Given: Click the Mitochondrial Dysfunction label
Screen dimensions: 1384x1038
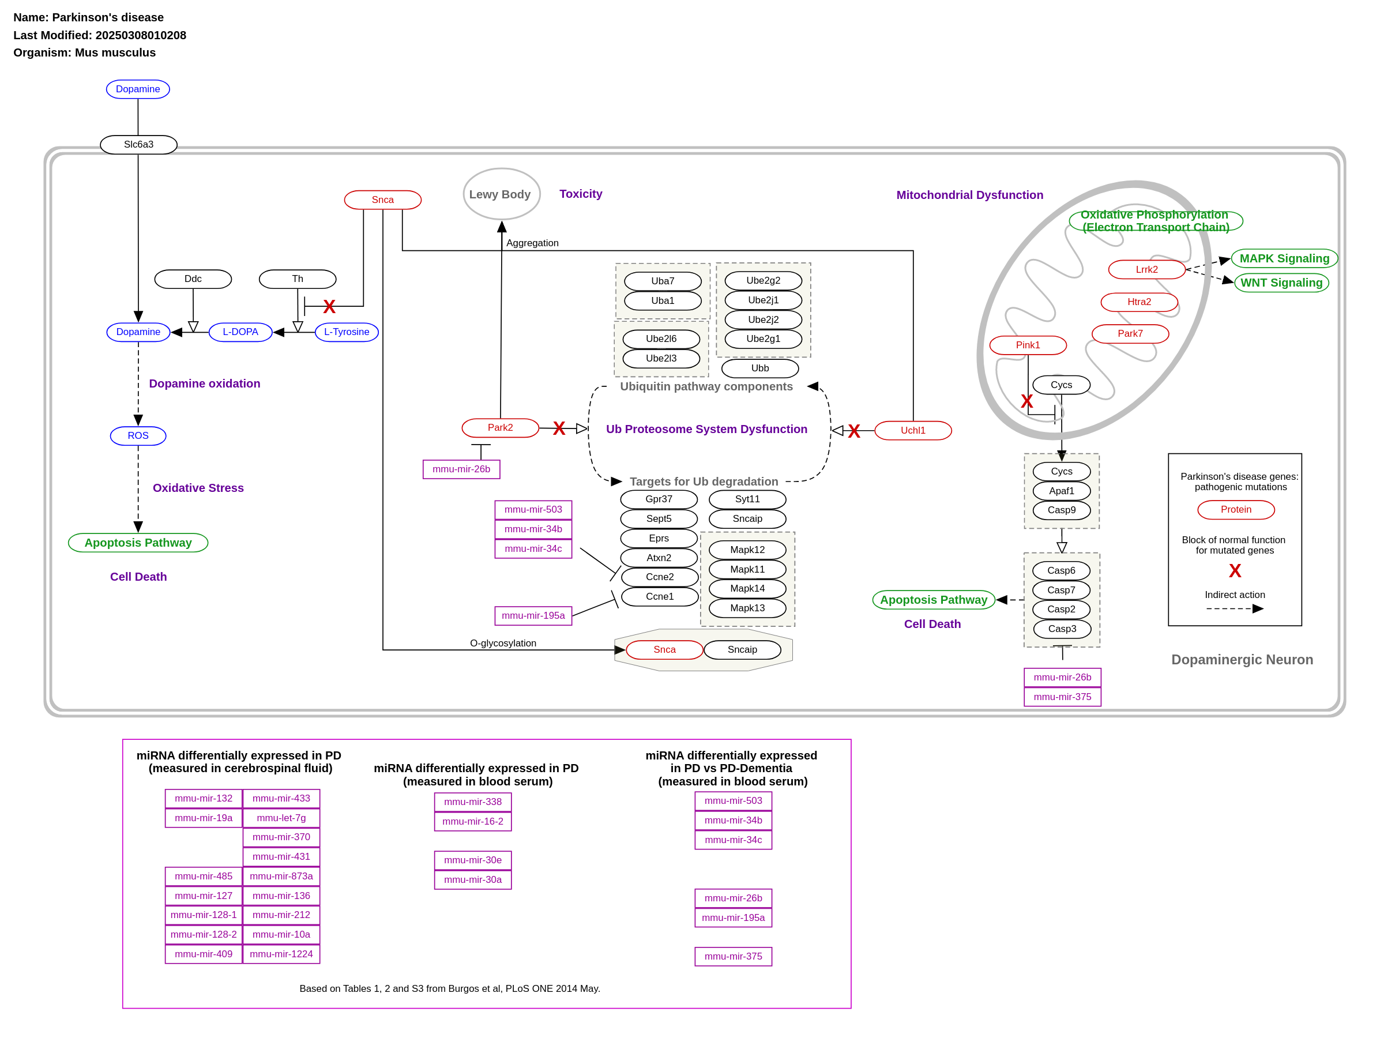Looking at the screenshot, I should 970,194.
